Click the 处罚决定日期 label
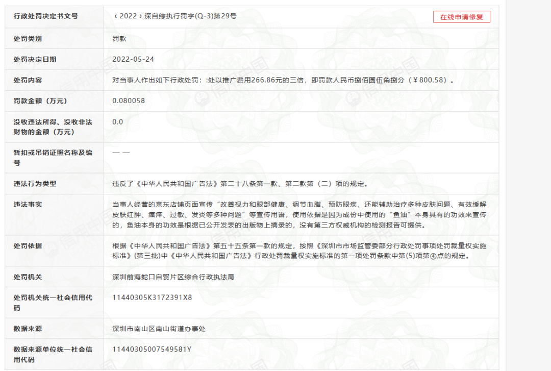This screenshot has height=371, width=551. click(x=35, y=59)
